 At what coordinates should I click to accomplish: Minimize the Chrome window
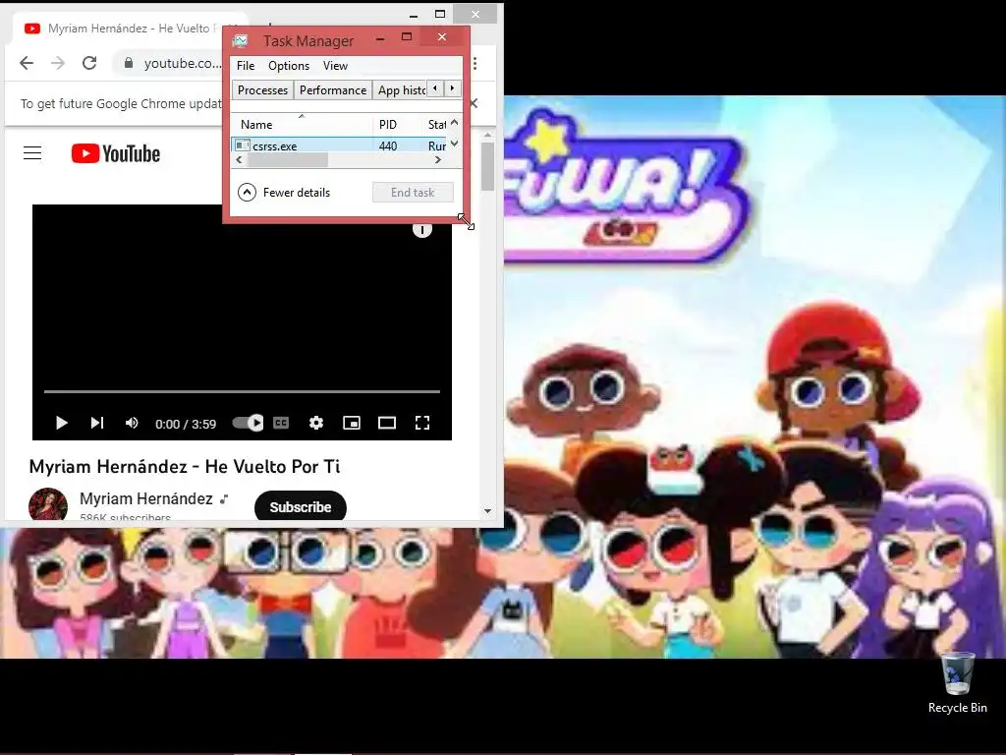point(414,14)
